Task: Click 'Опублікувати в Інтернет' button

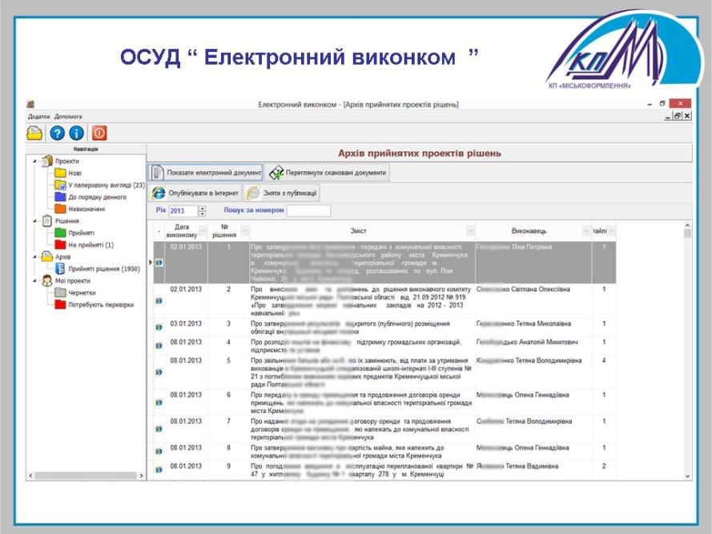Action: pos(195,193)
